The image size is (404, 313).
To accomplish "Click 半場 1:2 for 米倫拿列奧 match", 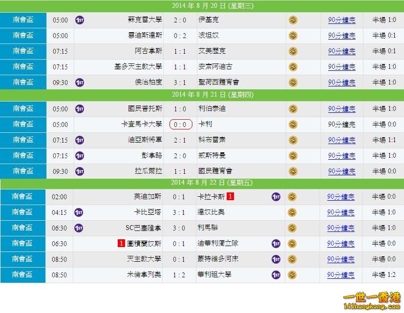I will [x=383, y=275].
